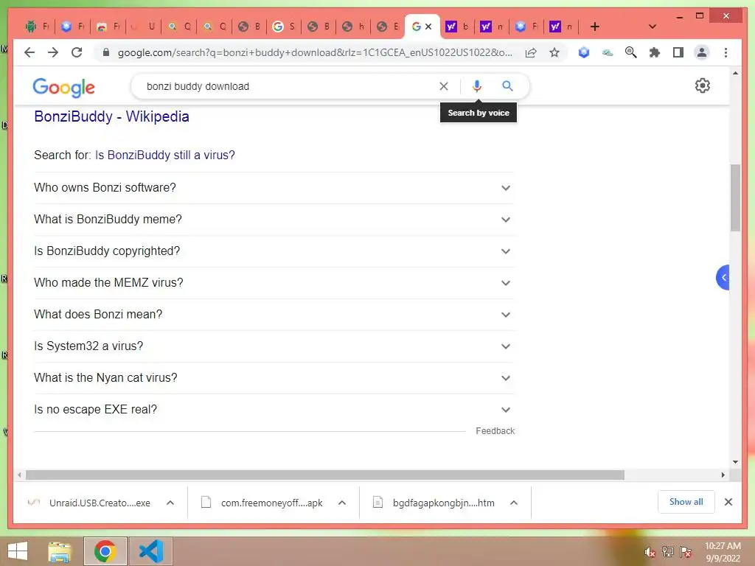The height and width of the screenshot is (566, 755).
Task: Switch to the Google tab labeled S
Action: tap(284, 27)
